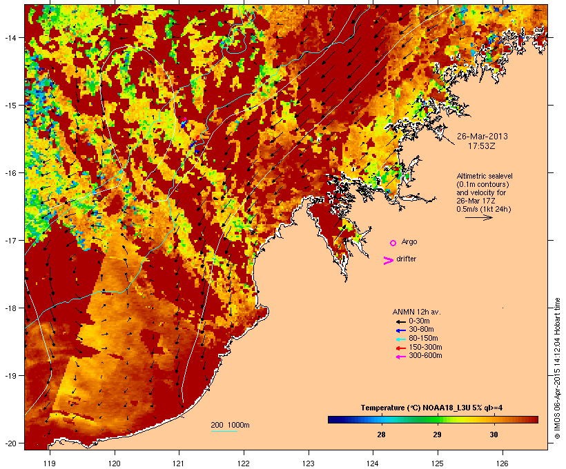Viewport: 566px width, 469px height.
Task: Click the temperature color bar near 30
Action: coord(494,419)
